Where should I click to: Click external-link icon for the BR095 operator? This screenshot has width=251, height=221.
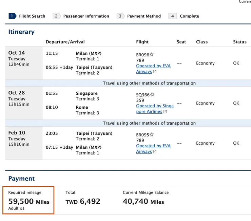pyautogui.click(x=155, y=152)
